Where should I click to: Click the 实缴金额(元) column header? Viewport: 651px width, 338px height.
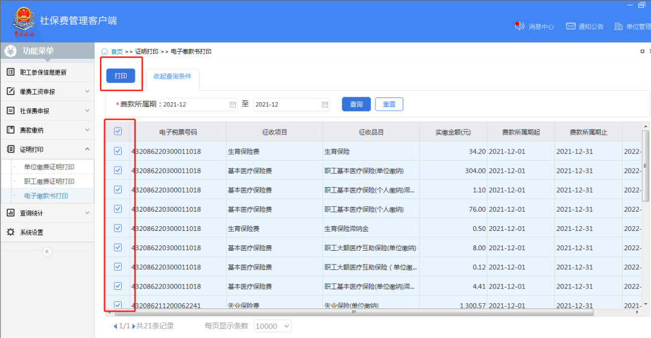tap(453, 132)
